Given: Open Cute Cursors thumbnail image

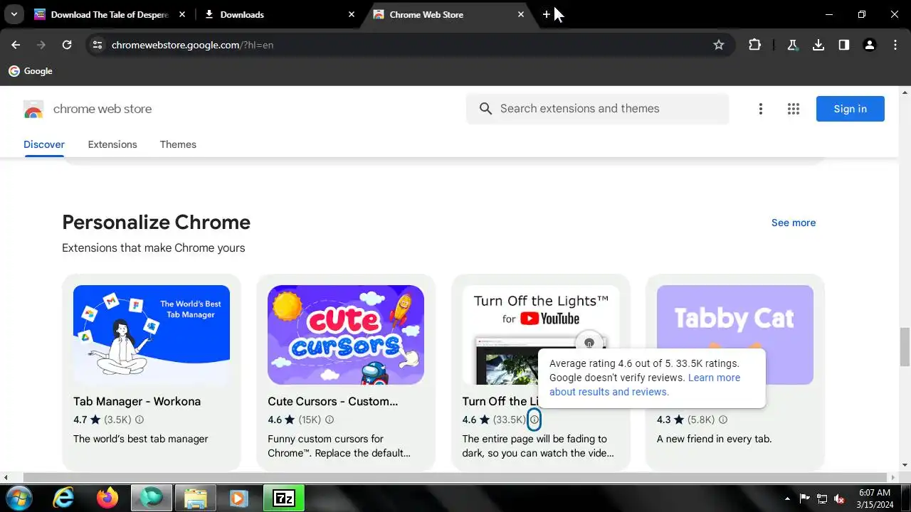Looking at the screenshot, I should coord(346,335).
